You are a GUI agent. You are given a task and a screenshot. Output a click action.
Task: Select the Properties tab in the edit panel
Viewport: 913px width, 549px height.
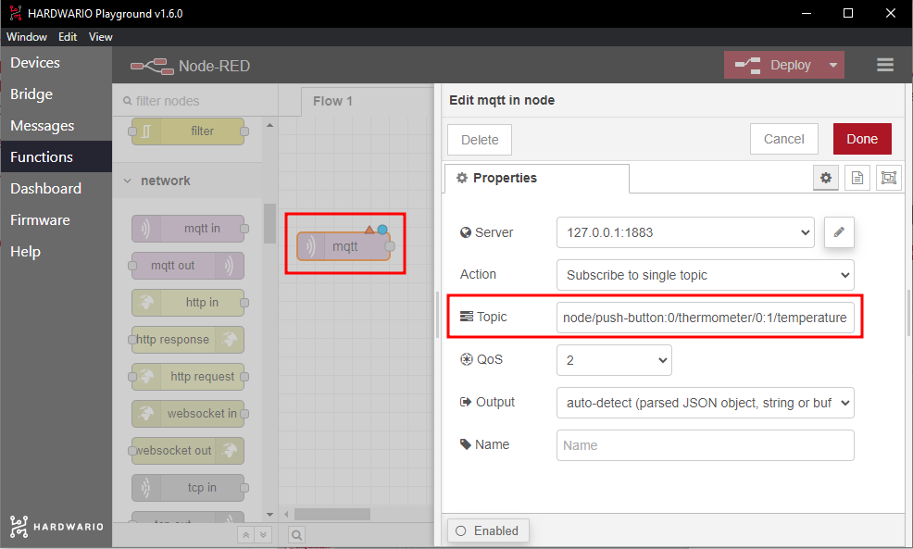click(x=537, y=178)
